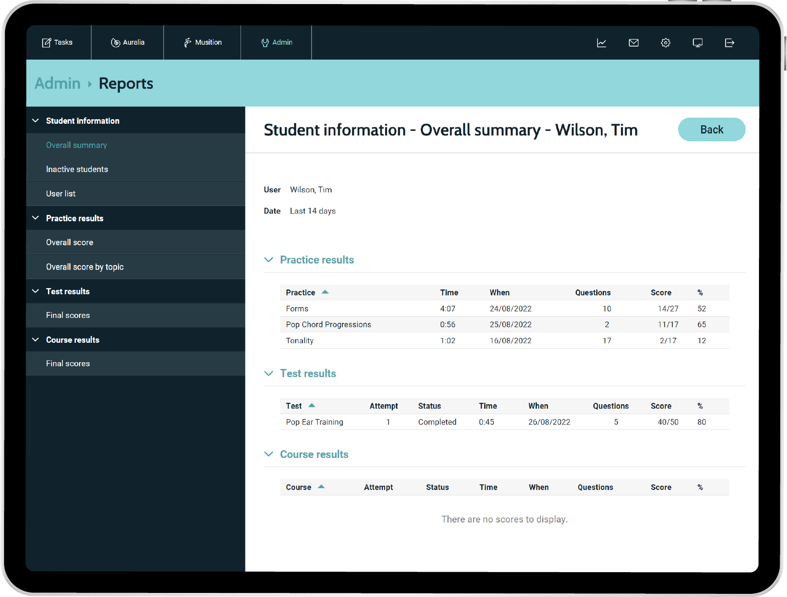
Task: Collapse the Student information sidebar section
Action: pos(36,121)
